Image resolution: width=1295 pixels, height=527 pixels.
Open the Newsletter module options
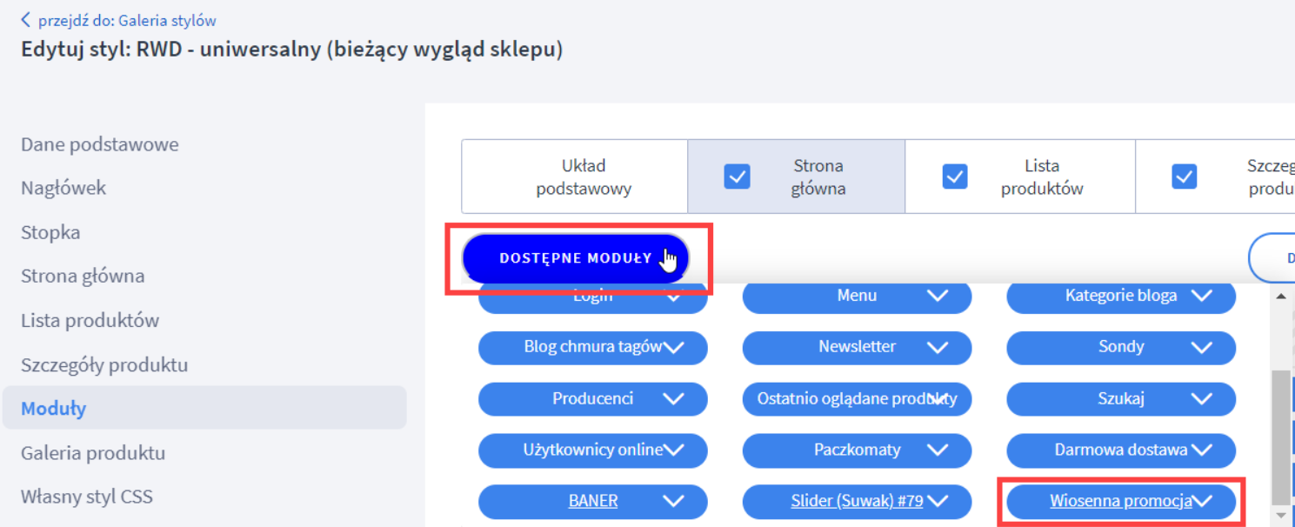(857, 348)
